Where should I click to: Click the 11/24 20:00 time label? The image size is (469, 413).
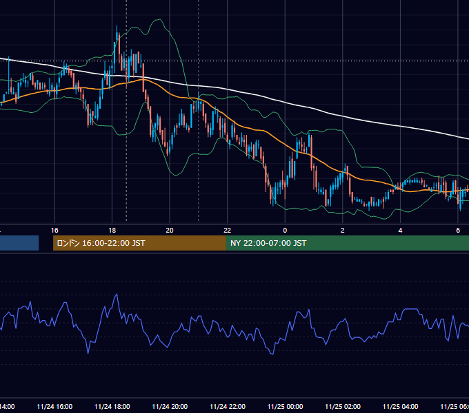pos(170,406)
